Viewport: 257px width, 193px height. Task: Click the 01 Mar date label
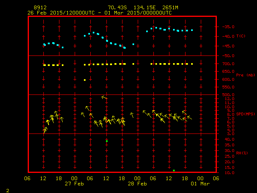pyautogui.click(x=200, y=184)
